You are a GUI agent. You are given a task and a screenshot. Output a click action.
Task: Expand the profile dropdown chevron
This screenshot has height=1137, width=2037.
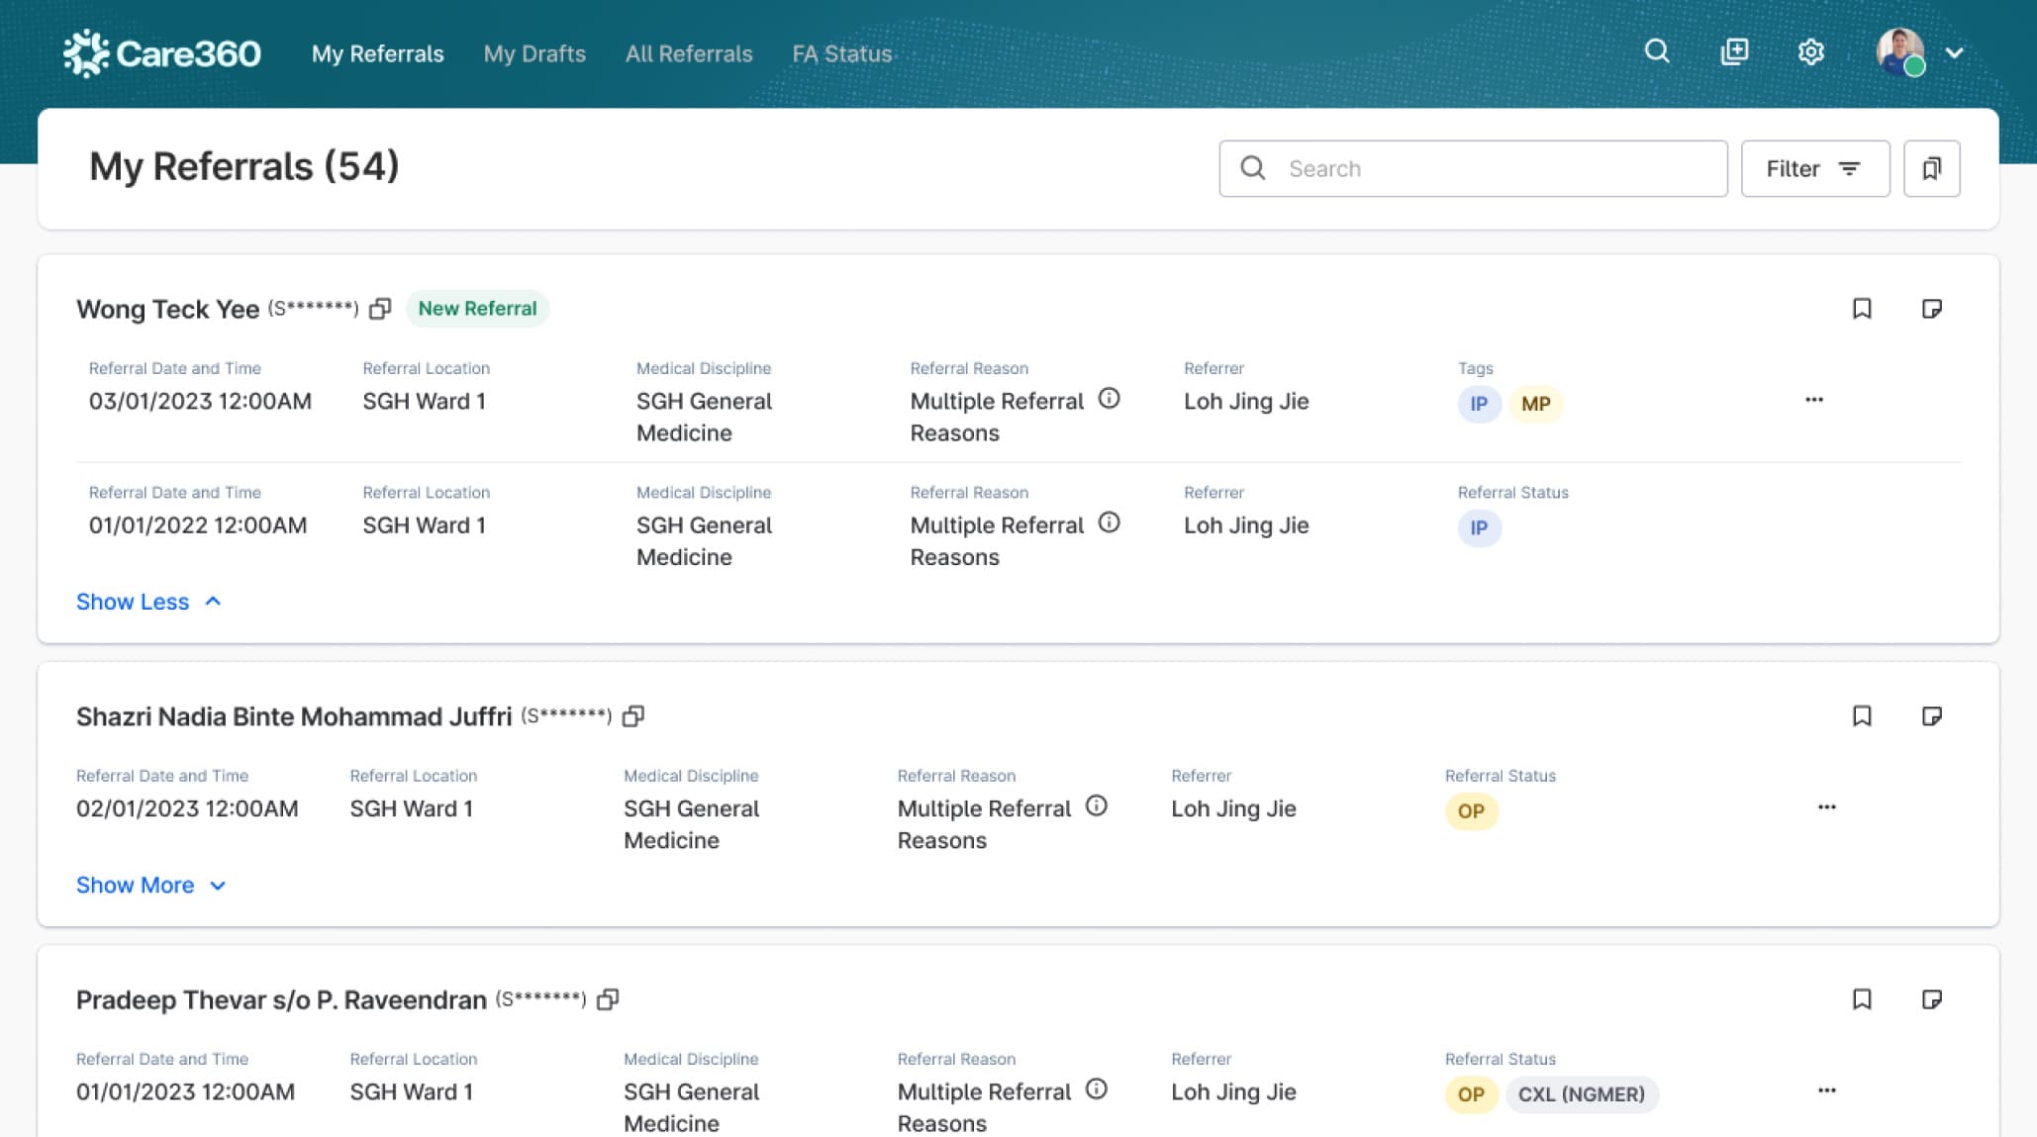1954,52
